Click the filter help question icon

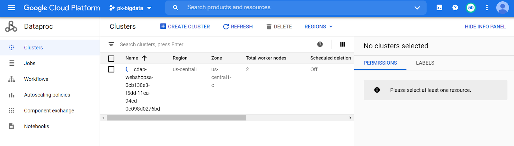click(320, 44)
